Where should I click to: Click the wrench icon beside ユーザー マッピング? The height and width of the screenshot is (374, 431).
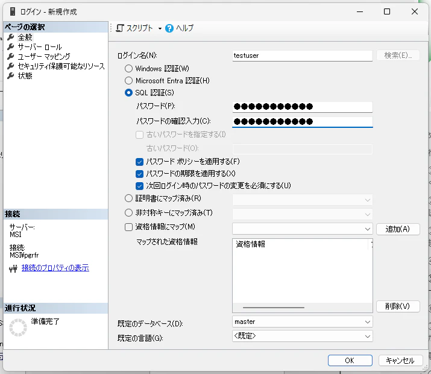(10, 56)
